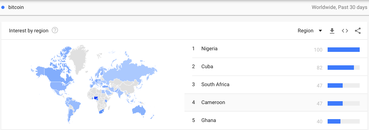Click Cameroon in the ranking list
The width and height of the screenshot is (369, 130).
tap(213, 102)
